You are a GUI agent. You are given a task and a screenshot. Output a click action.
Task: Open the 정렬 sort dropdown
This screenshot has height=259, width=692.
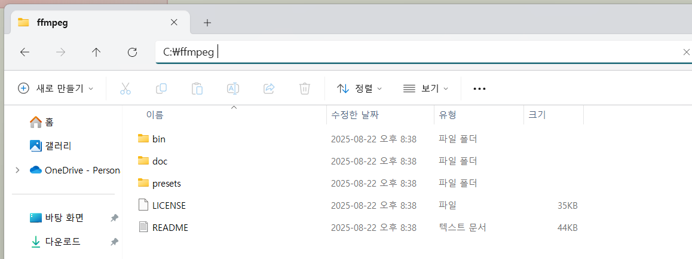pyautogui.click(x=359, y=89)
